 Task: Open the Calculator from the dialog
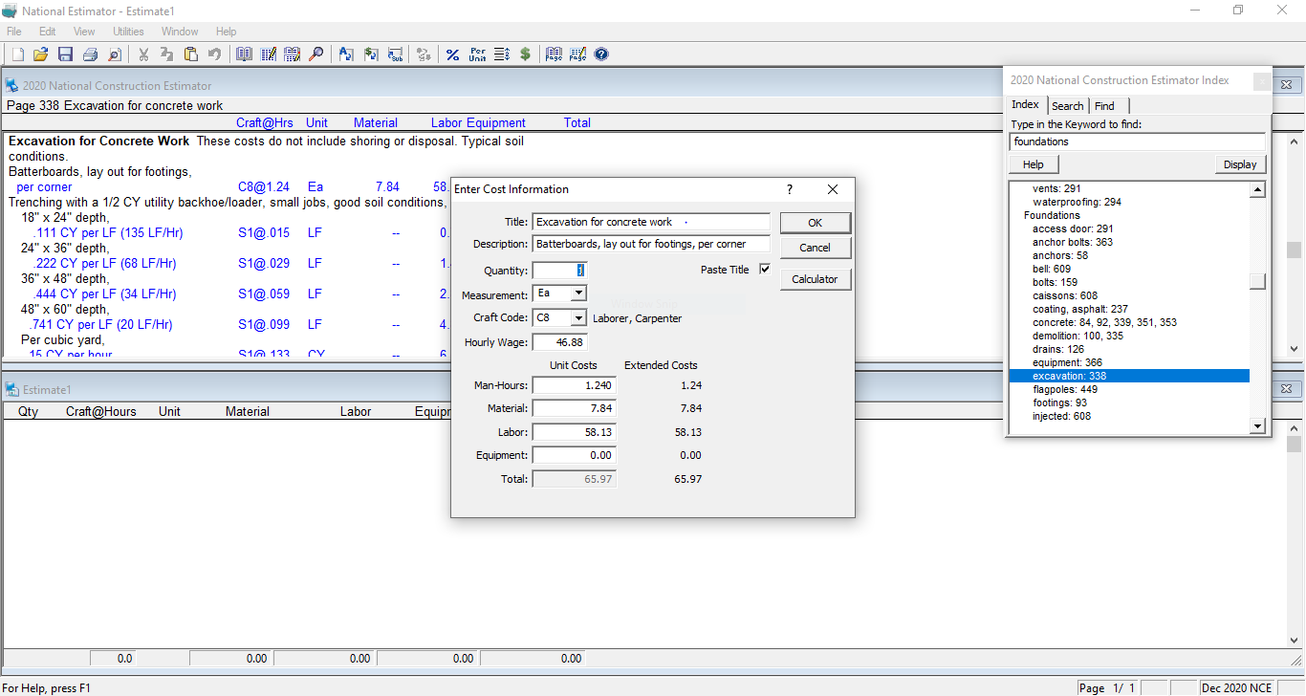click(815, 279)
